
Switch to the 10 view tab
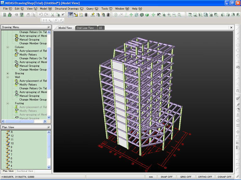[100, 28]
